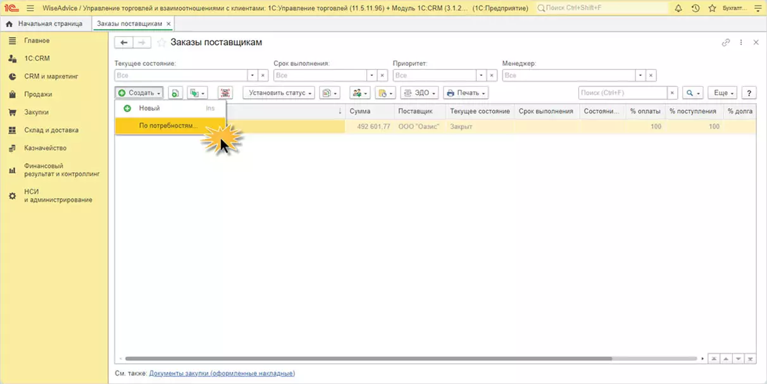The width and height of the screenshot is (767, 384).
Task: Open the attached files icon dropdown
Action: tap(385, 93)
